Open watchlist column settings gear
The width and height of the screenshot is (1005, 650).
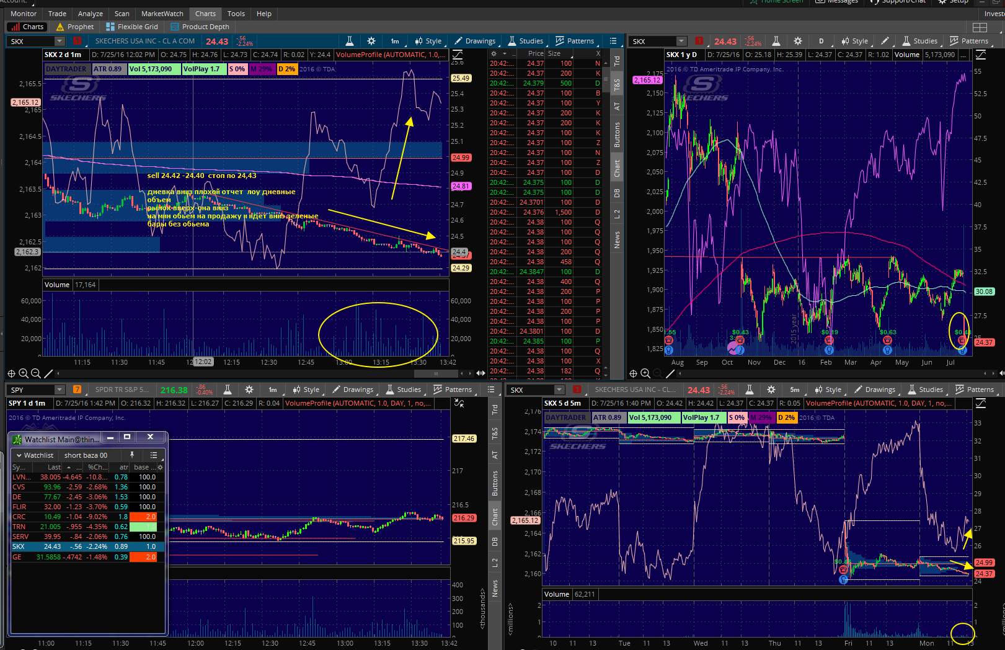[161, 468]
